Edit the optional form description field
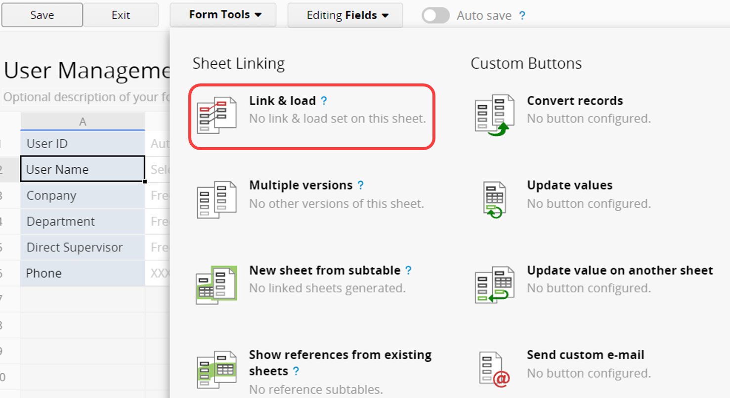This screenshot has width=730, height=398. pos(86,97)
